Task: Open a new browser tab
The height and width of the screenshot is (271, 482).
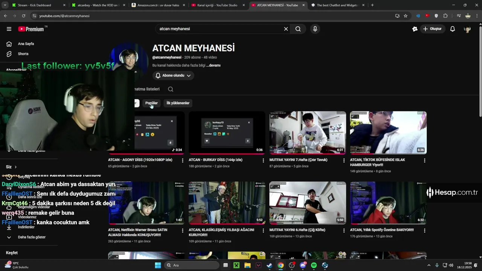Action: (x=372, y=5)
